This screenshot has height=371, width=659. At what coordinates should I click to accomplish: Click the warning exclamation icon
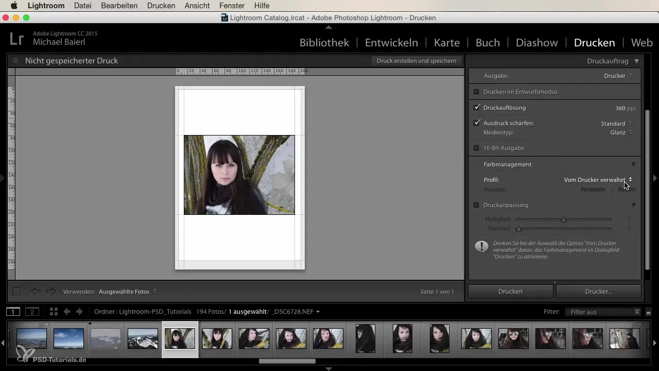pyautogui.click(x=481, y=247)
